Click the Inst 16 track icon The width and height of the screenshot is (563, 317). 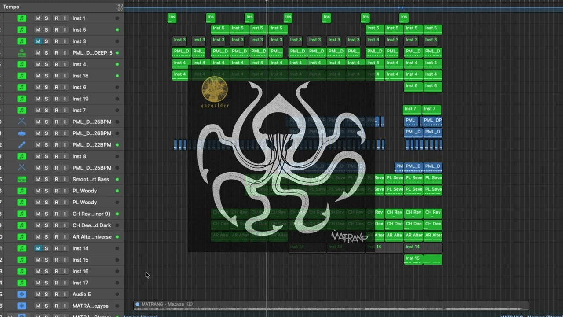[x=22, y=271]
